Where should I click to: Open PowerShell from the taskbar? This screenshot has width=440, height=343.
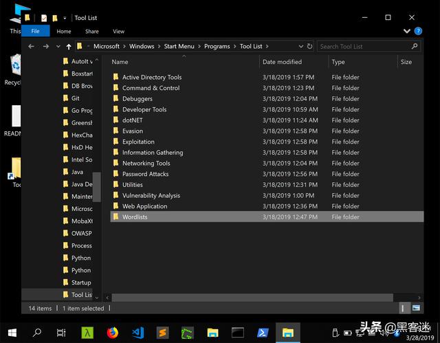tap(263, 333)
